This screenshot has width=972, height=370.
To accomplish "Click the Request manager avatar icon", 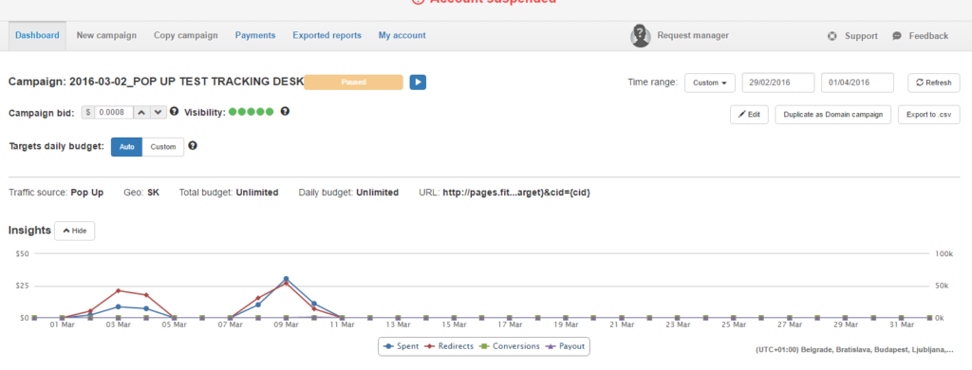I will pos(641,35).
